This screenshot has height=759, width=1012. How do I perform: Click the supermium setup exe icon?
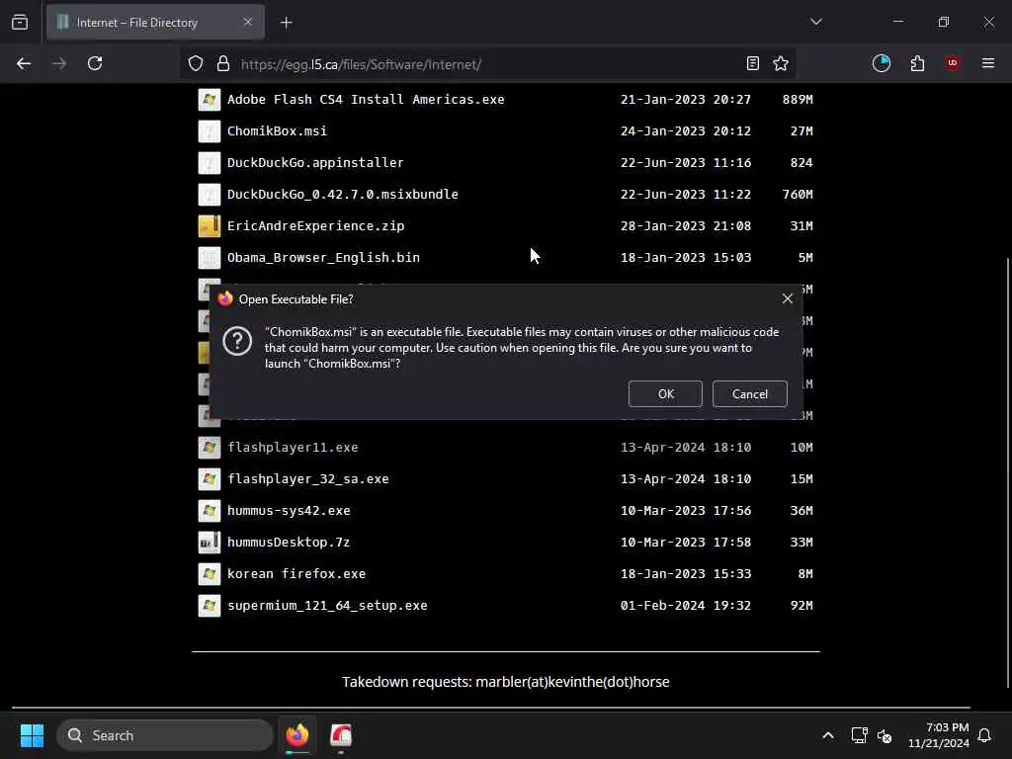point(210,606)
